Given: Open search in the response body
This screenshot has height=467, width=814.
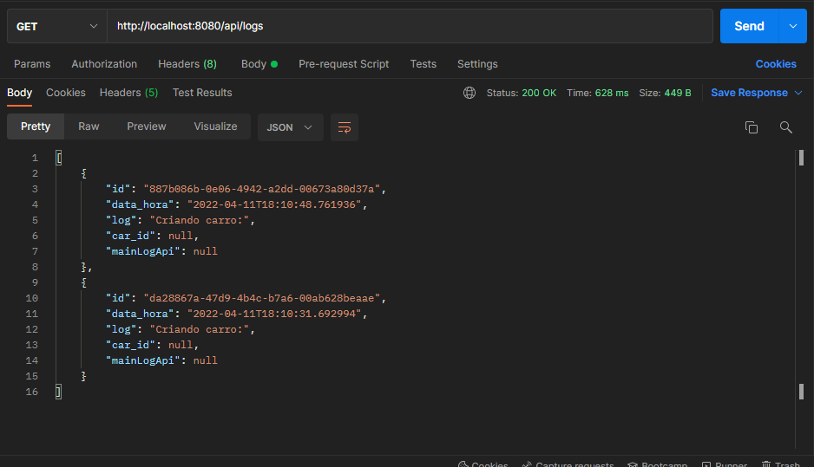Looking at the screenshot, I should [x=785, y=127].
